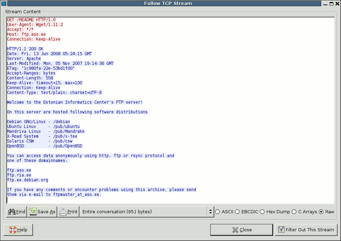Click the 'ftp.ee.debian.org' line
The image size is (341, 241).
tap(28, 180)
